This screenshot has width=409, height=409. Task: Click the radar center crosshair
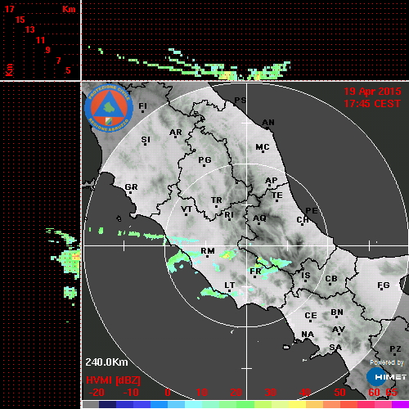tap(247, 245)
